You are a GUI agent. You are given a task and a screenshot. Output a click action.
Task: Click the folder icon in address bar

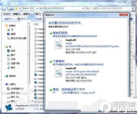point(16,8)
